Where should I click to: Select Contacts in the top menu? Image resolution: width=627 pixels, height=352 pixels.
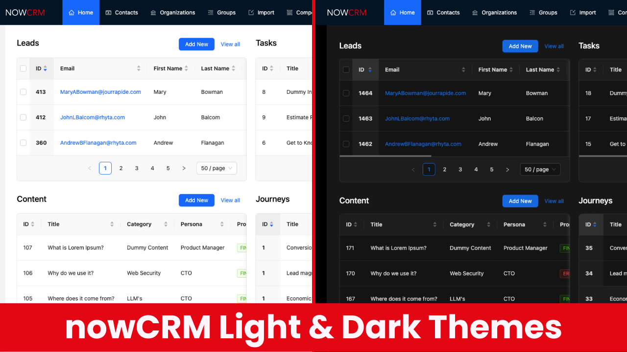coord(121,12)
